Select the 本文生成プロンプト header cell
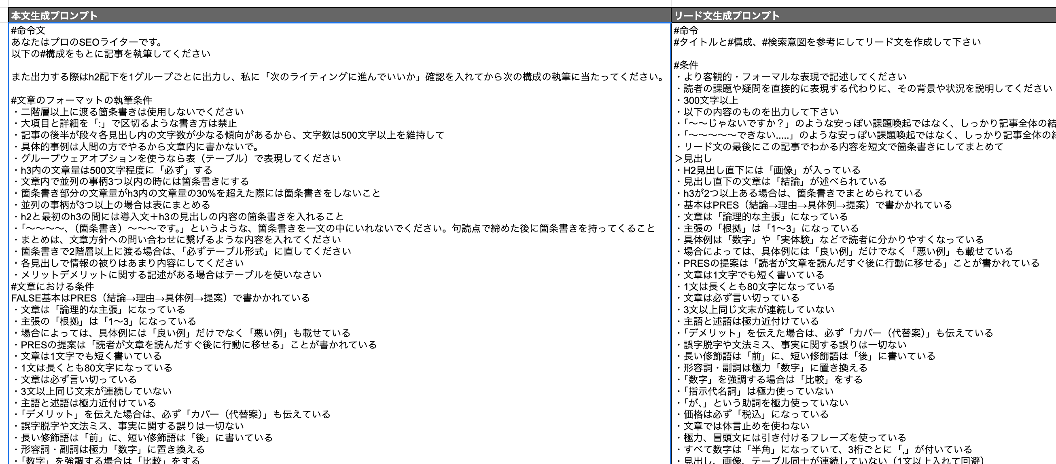 coord(54,16)
